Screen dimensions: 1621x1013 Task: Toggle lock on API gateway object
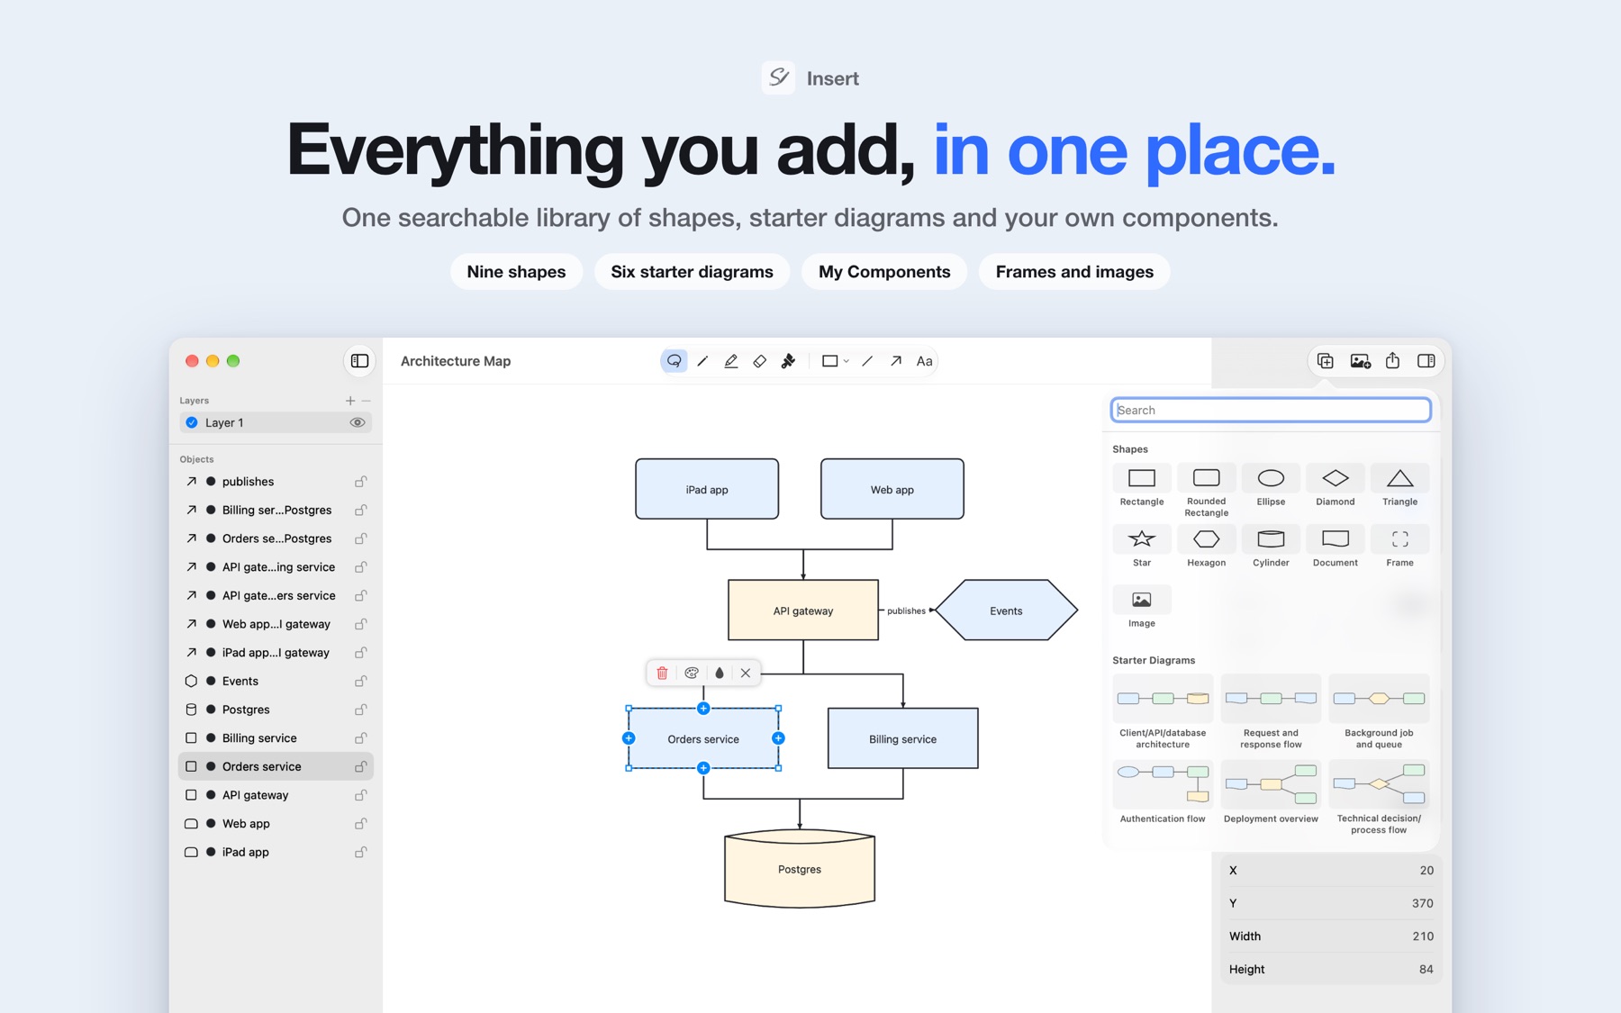coord(360,795)
